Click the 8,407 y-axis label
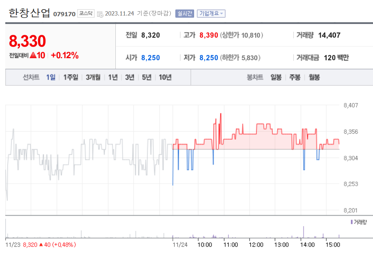373x257 pixels. point(351,105)
